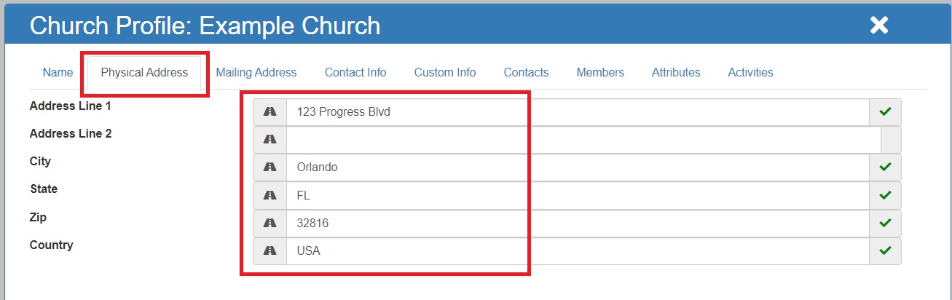
Task: Open the Contact Info tab
Action: pos(355,72)
